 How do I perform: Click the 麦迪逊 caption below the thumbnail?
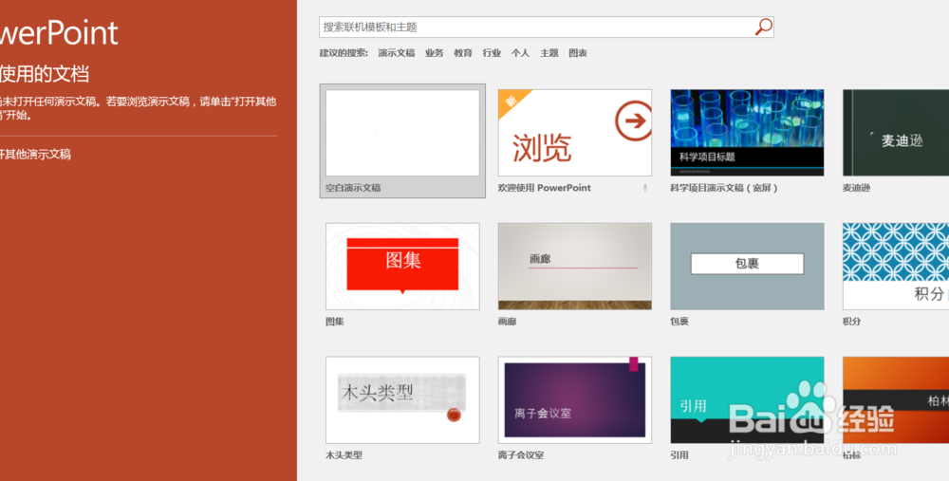(x=856, y=188)
